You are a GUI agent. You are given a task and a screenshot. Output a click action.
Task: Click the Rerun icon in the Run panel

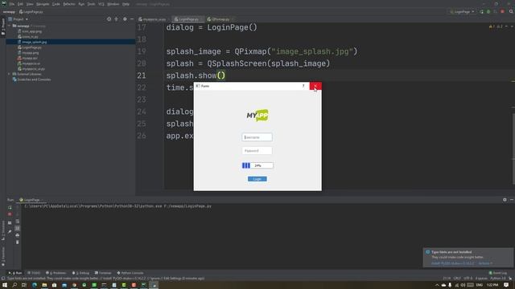pyautogui.click(x=10, y=207)
